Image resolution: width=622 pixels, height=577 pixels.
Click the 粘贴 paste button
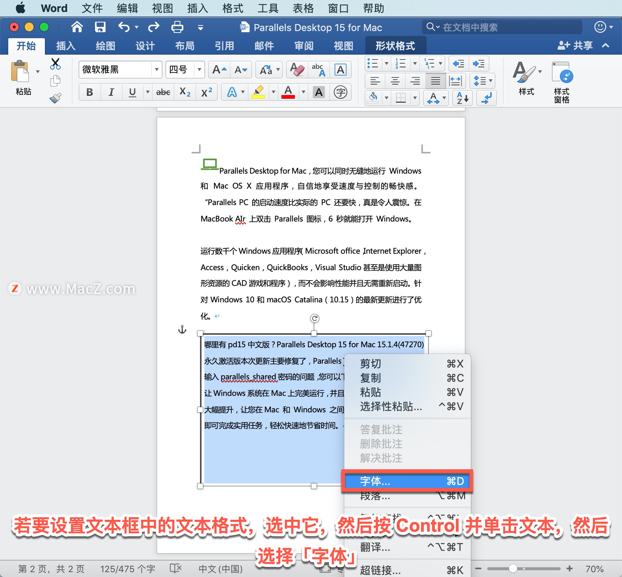coord(23,78)
